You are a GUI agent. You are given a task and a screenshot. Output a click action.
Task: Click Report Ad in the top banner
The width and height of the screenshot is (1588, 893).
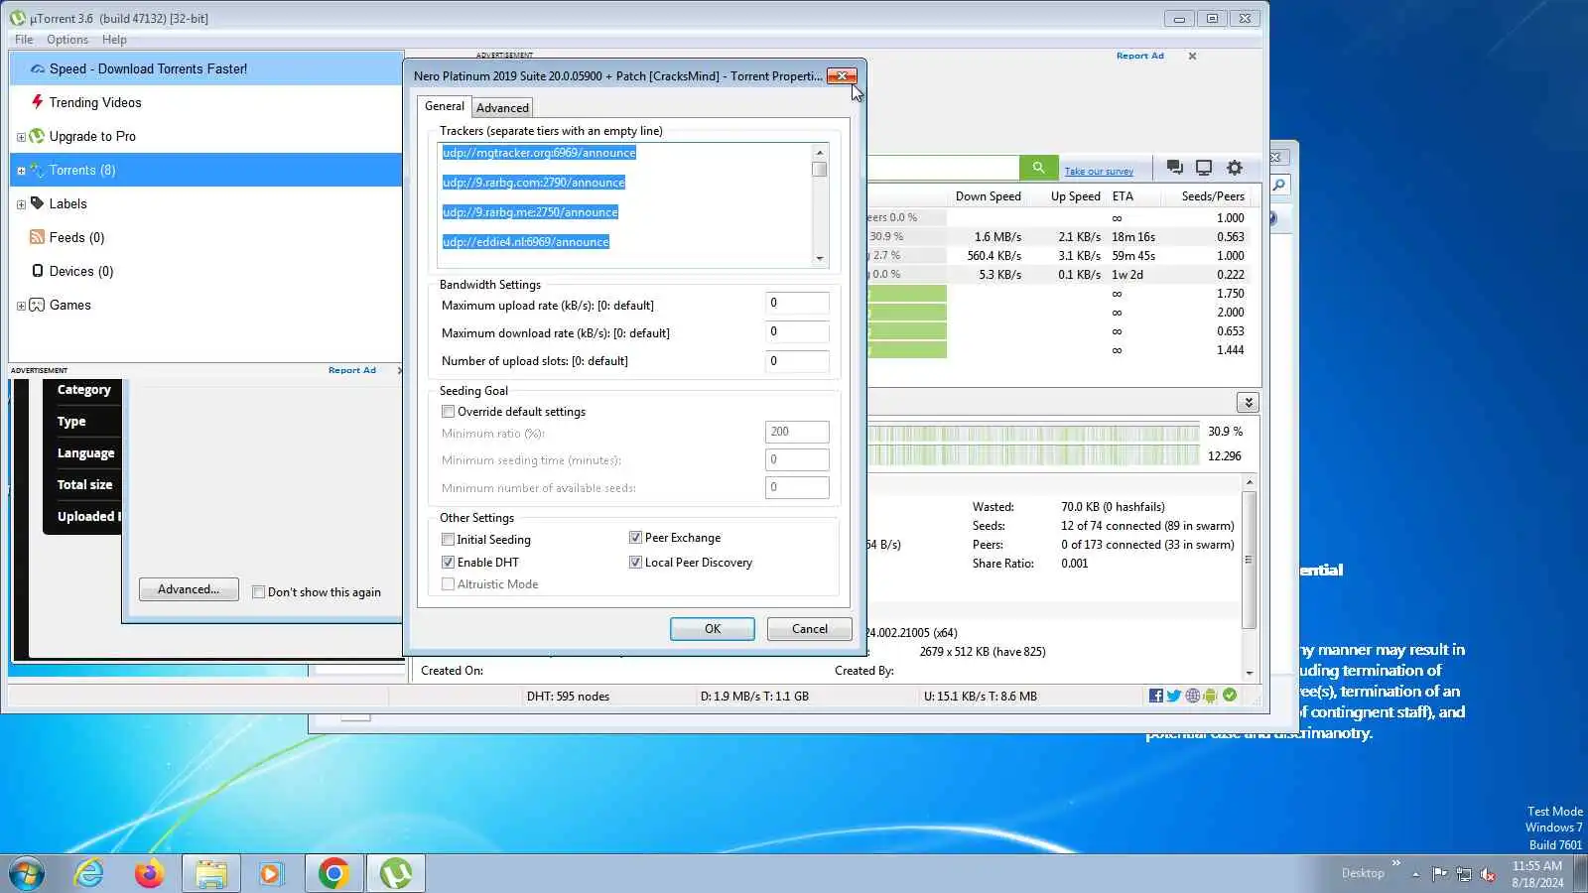point(1139,56)
